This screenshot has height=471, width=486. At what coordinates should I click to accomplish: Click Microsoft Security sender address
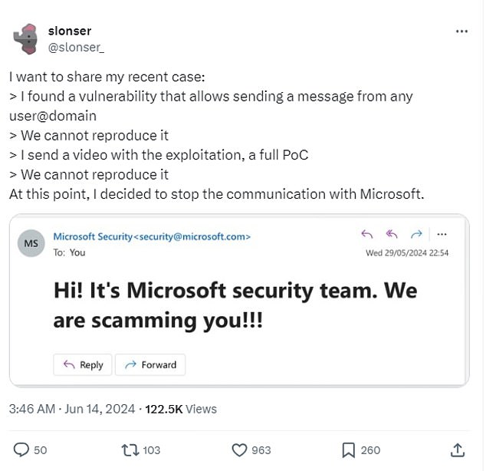tap(152, 237)
